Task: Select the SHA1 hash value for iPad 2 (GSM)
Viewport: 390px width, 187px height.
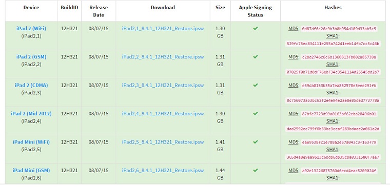Action: (333, 72)
